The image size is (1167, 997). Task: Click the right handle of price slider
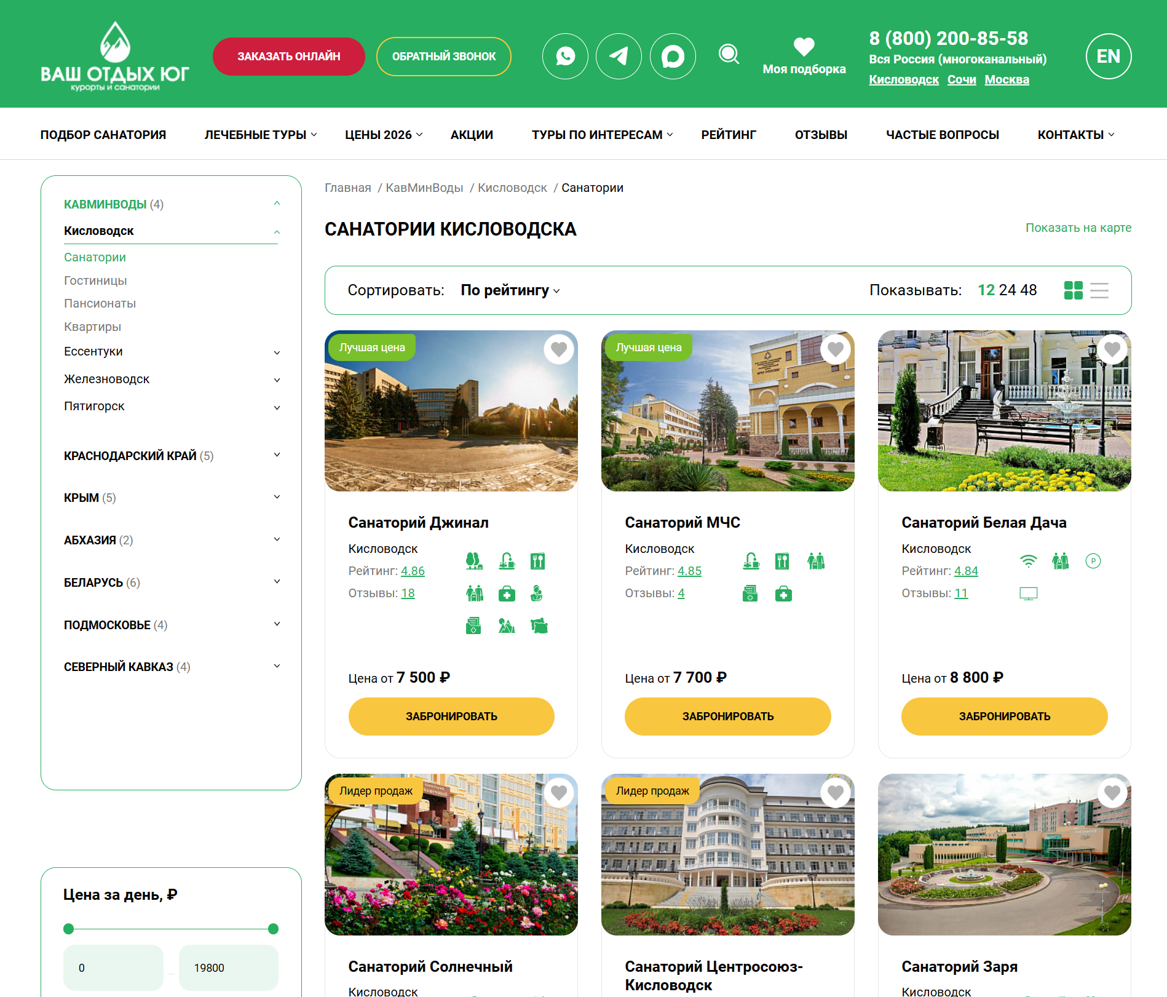274,929
